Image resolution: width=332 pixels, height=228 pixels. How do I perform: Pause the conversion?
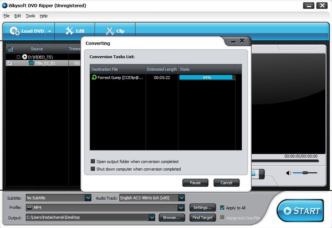[x=195, y=183]
